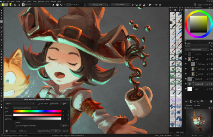
Task: Select the rectangle tool in the toolbox
Action: coord(1,27)
